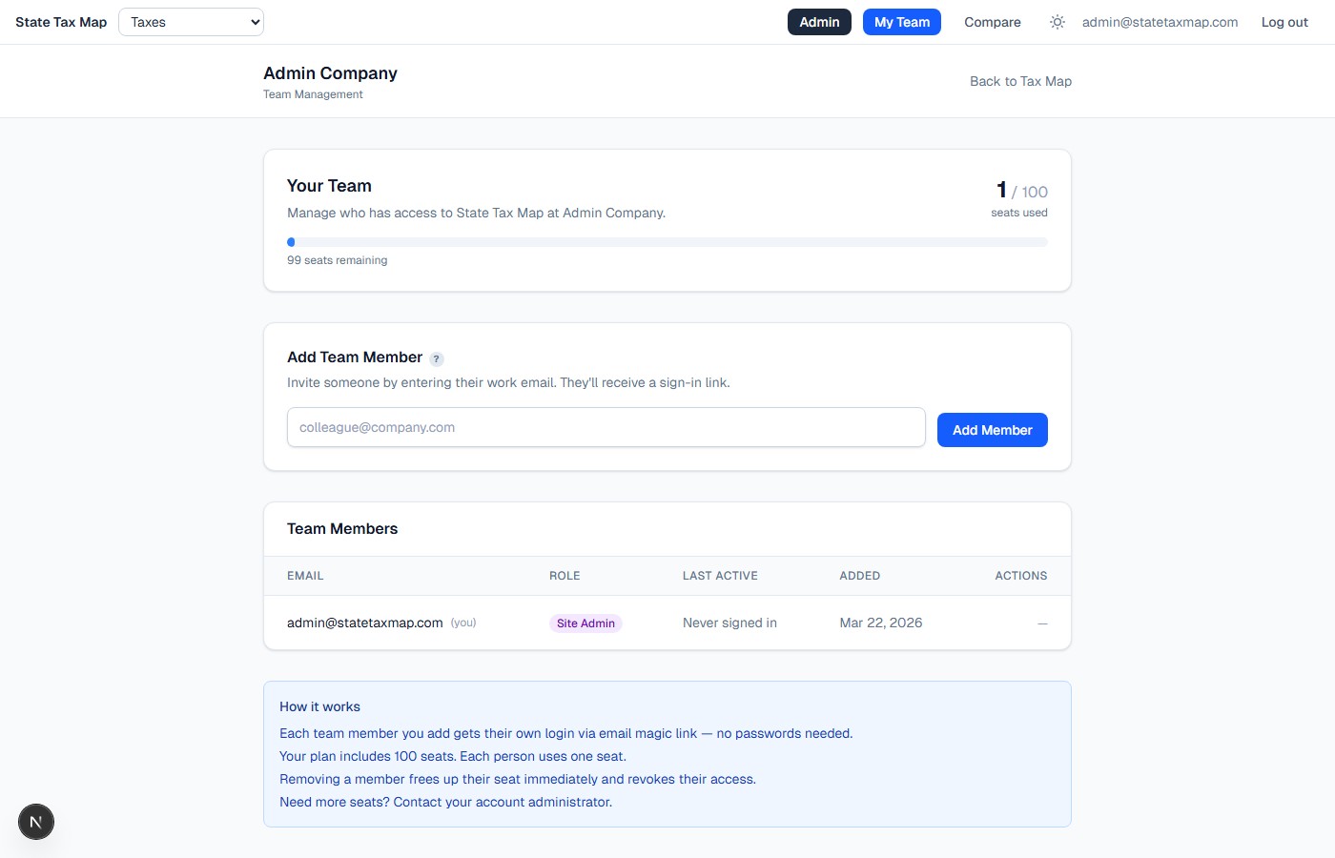Open the Next.js dev tools badge
The image size is (1335, 858).
click(x=36, y=822)
